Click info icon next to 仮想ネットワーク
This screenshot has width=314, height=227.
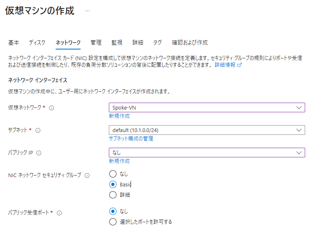52,108
